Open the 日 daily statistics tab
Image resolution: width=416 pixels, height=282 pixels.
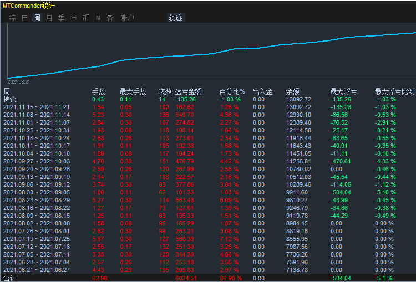[24, 18]
